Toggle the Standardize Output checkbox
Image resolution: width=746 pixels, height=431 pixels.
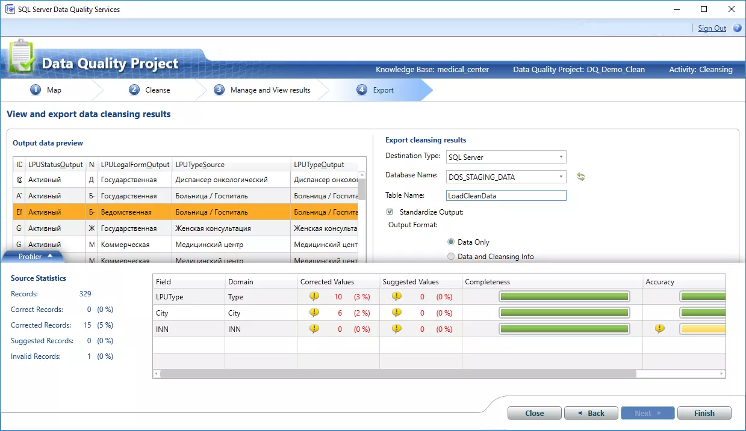click(390, 212)
